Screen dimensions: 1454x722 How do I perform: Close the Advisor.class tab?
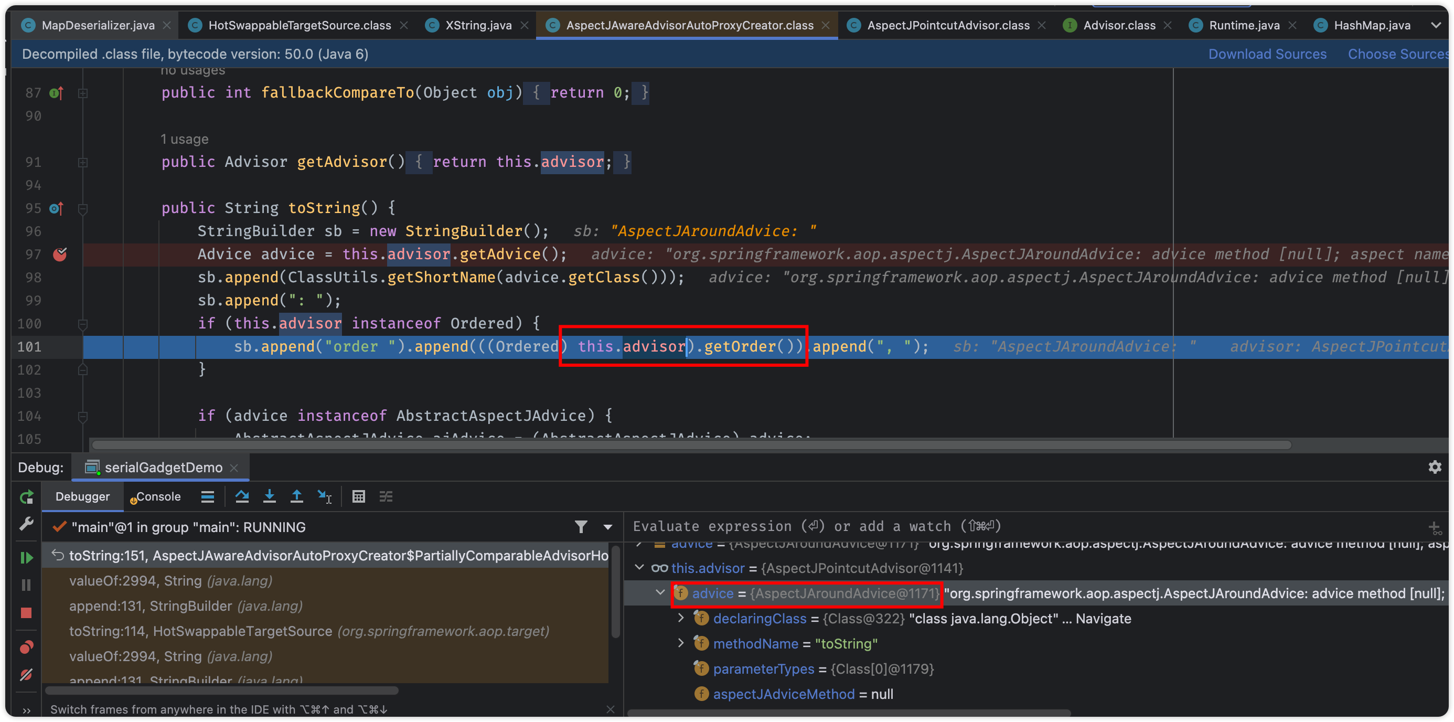(x=1168, y=25)
